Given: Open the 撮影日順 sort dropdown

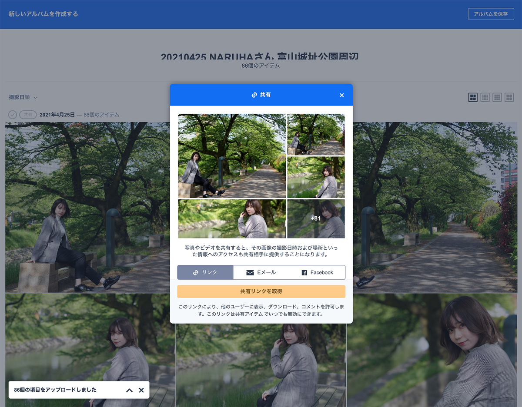Looking at the screenshot, I should (23, 97).
